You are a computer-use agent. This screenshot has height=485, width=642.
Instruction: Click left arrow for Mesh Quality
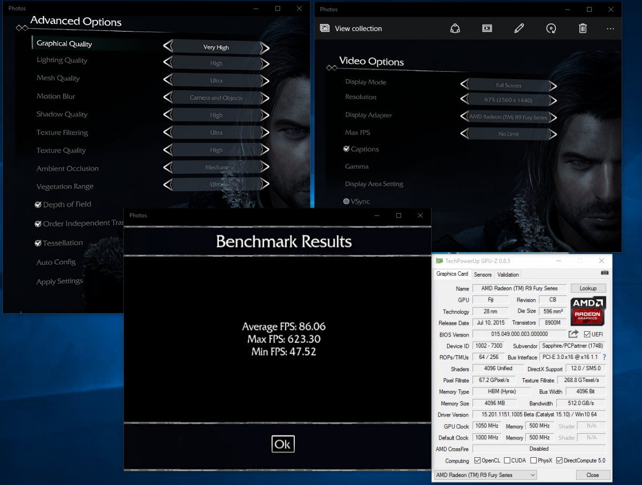coord(168,81)
